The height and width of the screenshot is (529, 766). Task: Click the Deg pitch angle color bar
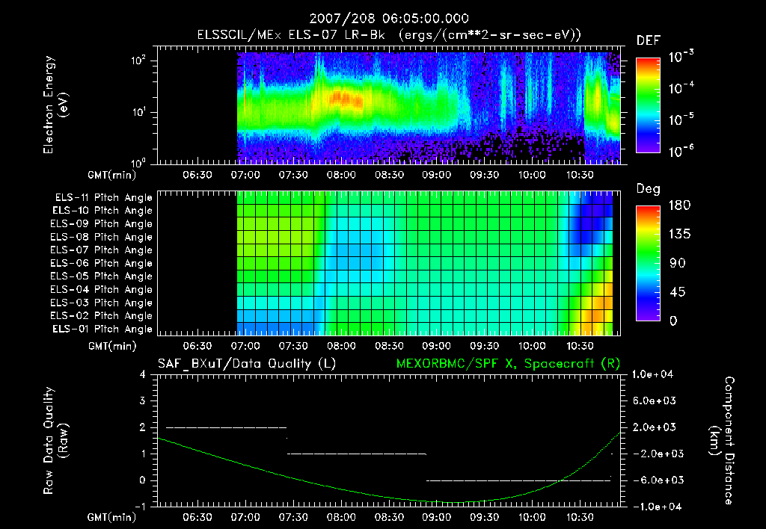point(648,263)
